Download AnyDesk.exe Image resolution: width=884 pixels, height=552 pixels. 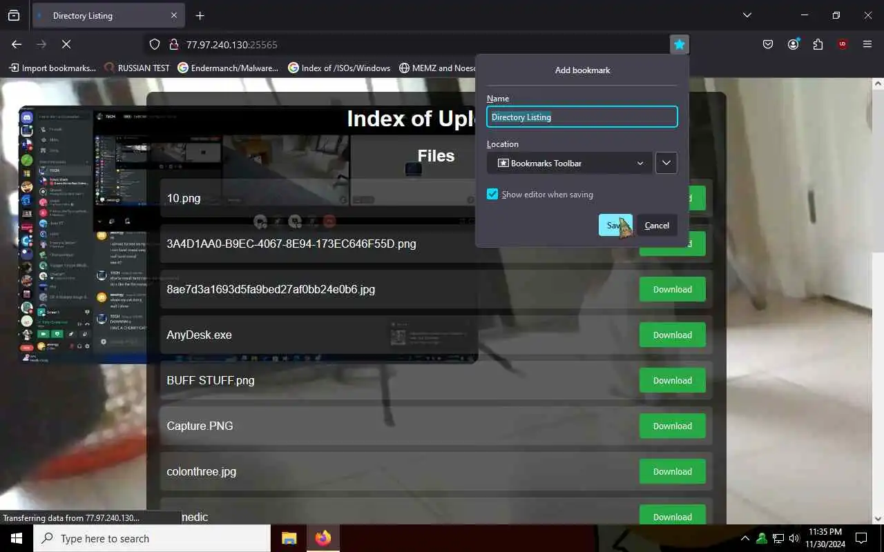pos(673,335)
